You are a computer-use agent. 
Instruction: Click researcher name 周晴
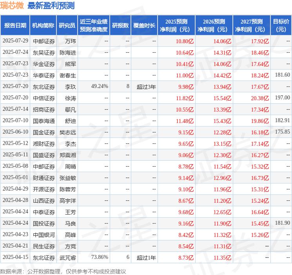(71, 167)
